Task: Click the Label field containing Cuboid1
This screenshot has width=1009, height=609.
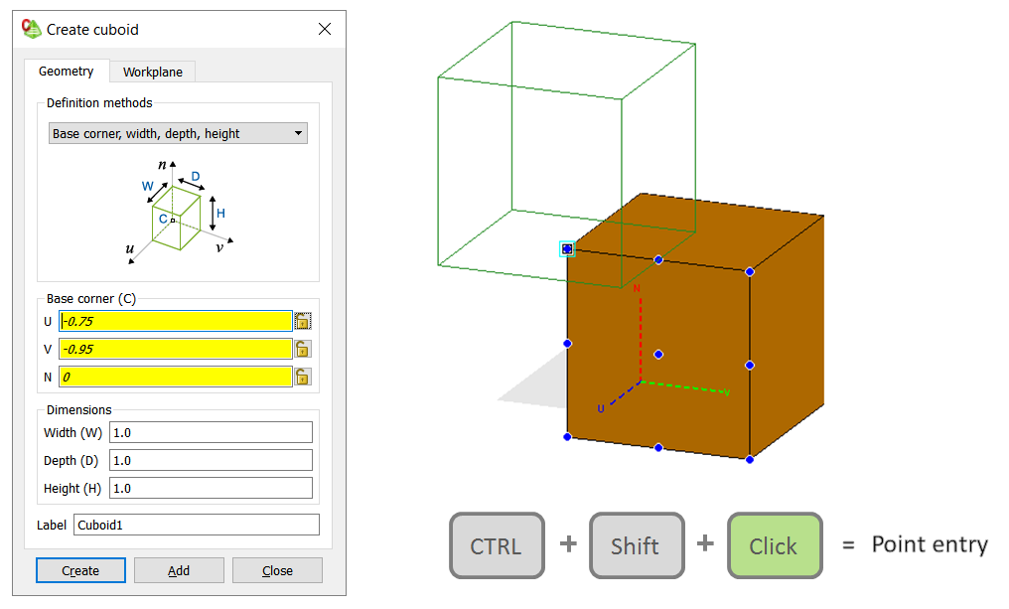Action: (x=196, y=525)
